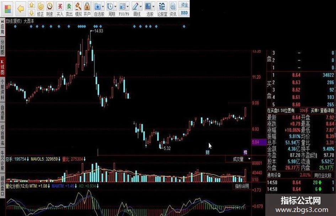The height and width of the screenshot is (216, 336).
Task: Open the 综合排名 sidebar tab
Action: coord(2,135)
